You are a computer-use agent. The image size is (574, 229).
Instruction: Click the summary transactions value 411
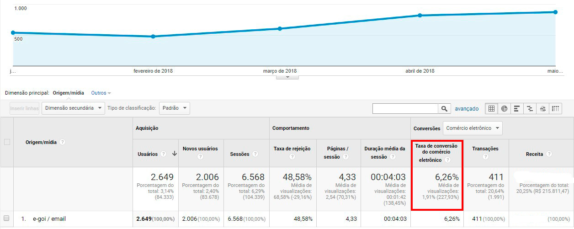tap(496, 177)
